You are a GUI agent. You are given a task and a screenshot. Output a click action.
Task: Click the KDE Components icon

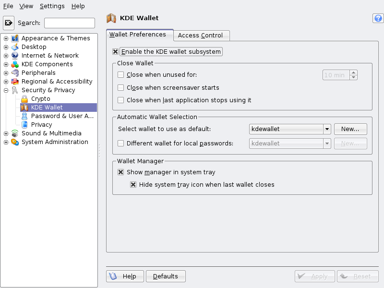(x=15, y=64)
